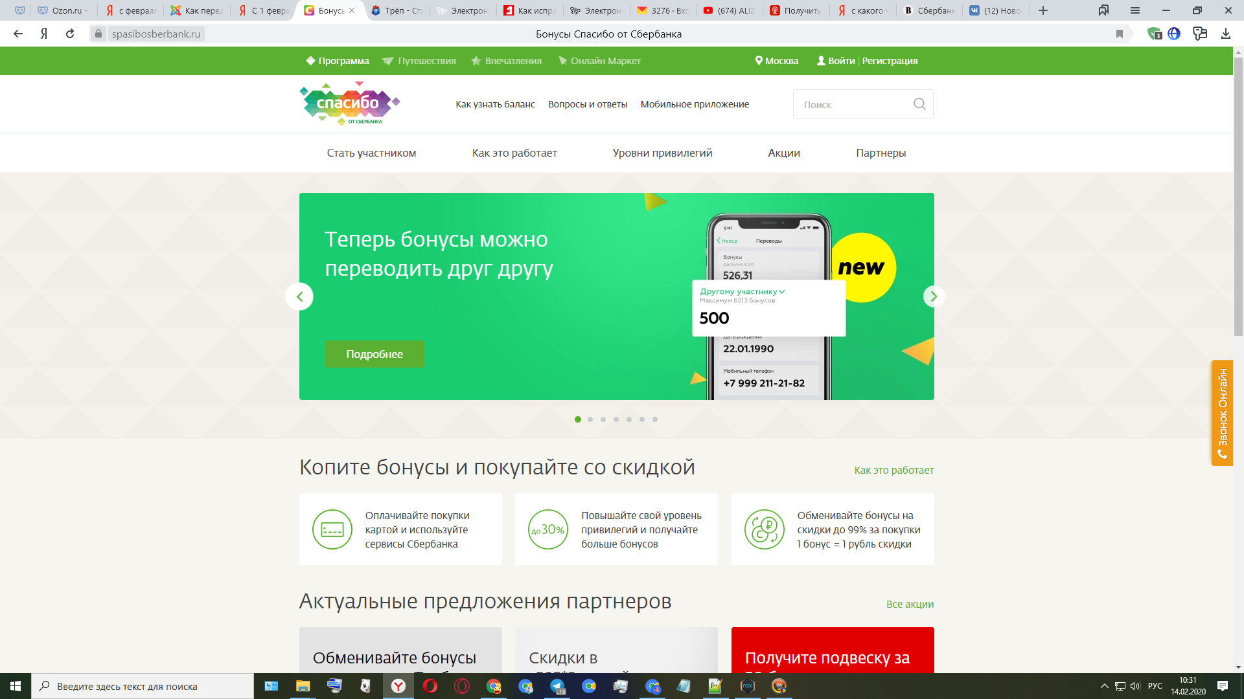Switch to the Ozon.ru browser tab
This screenshot has width=1244, height=699.
coord(63,10)
